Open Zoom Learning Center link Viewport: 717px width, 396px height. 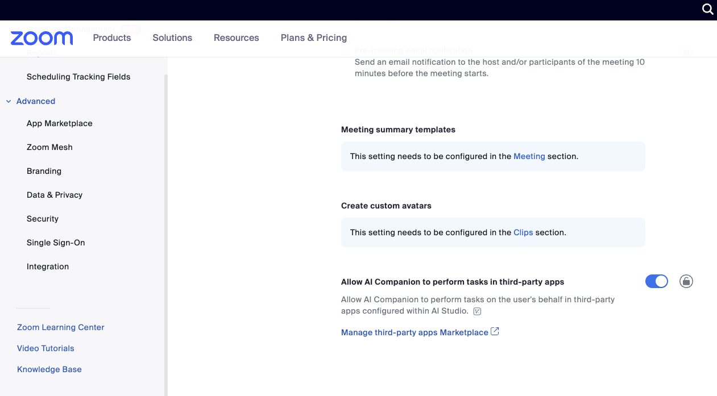[61, 327]
